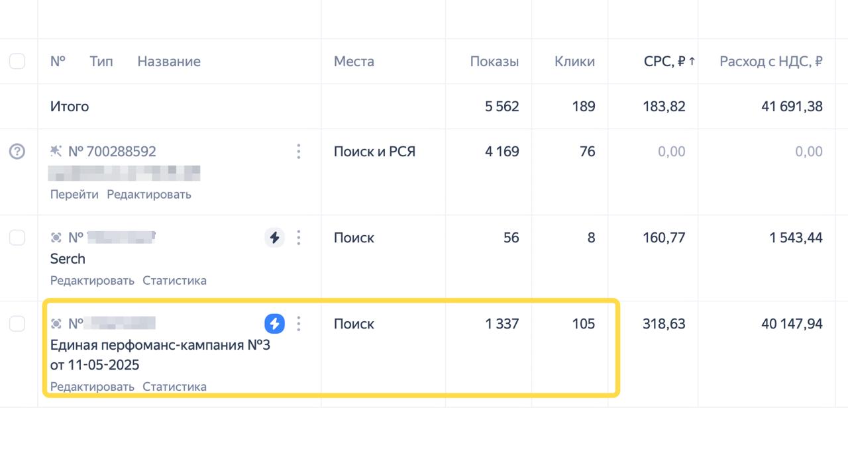Click Редактировать under Единая перфоманс-кампания
Image resolution: width=848 pixels, height=455 pixels.
coord(92,387)
